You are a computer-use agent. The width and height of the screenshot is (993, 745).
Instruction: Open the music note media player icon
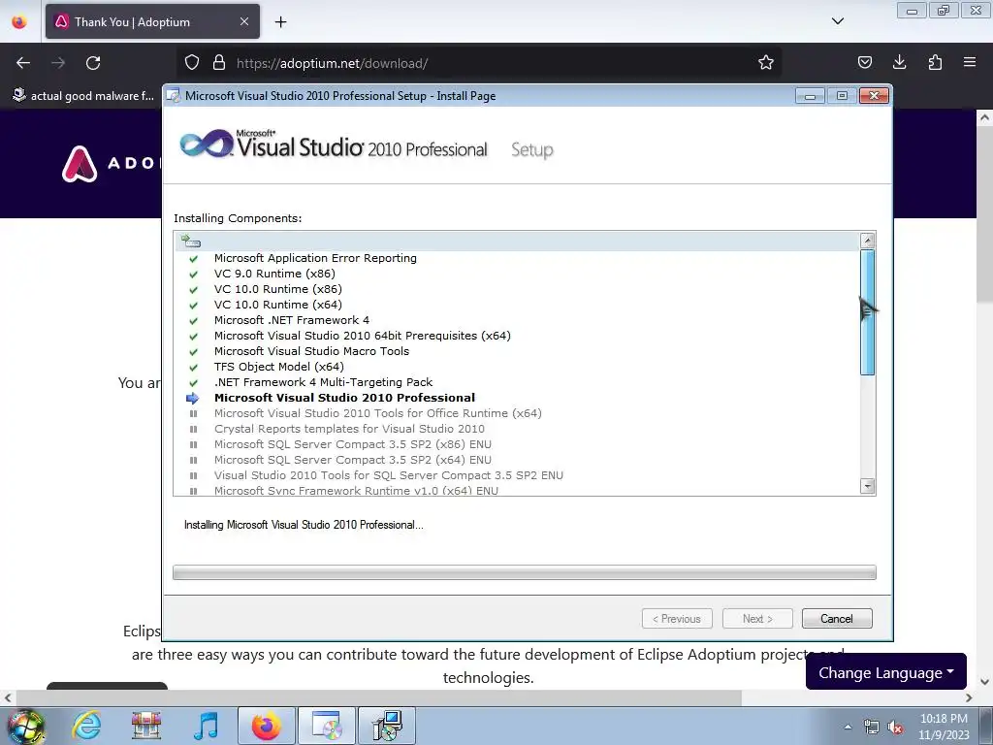206,726
